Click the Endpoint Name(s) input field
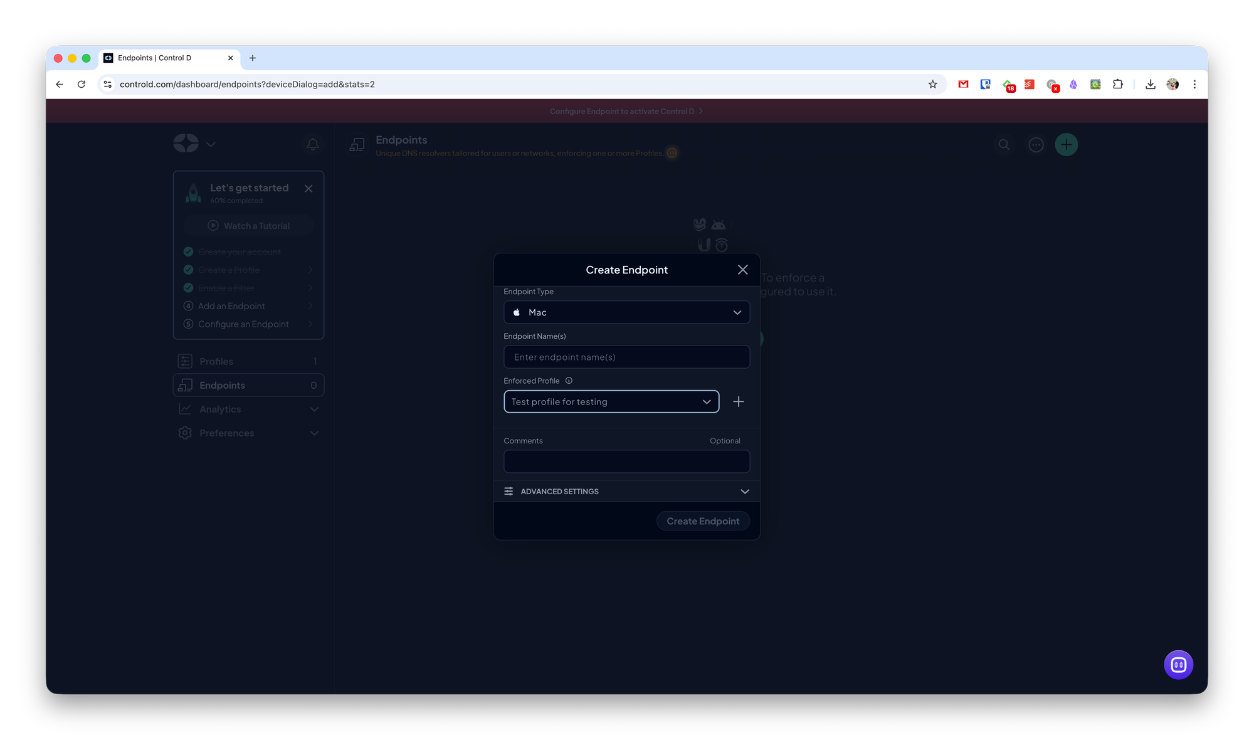 pos(626,357)
